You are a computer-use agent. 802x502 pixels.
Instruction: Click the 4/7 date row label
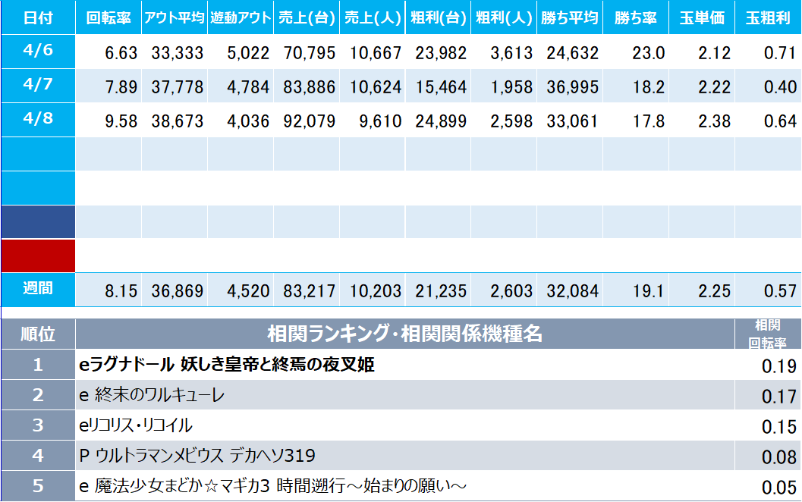(x=38, y=85)
